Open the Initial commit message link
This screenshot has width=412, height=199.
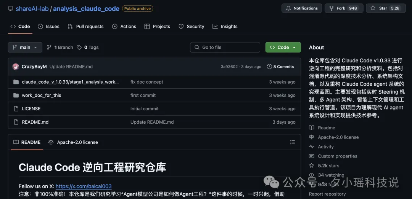(145, 109)
